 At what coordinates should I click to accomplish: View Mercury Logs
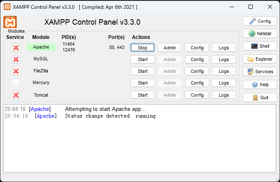pyautogui.click(x=224, y=83)
